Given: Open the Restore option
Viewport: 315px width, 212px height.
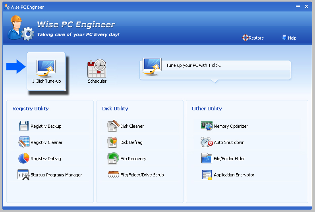Looking at the screenshot, I should click(253, 38).
